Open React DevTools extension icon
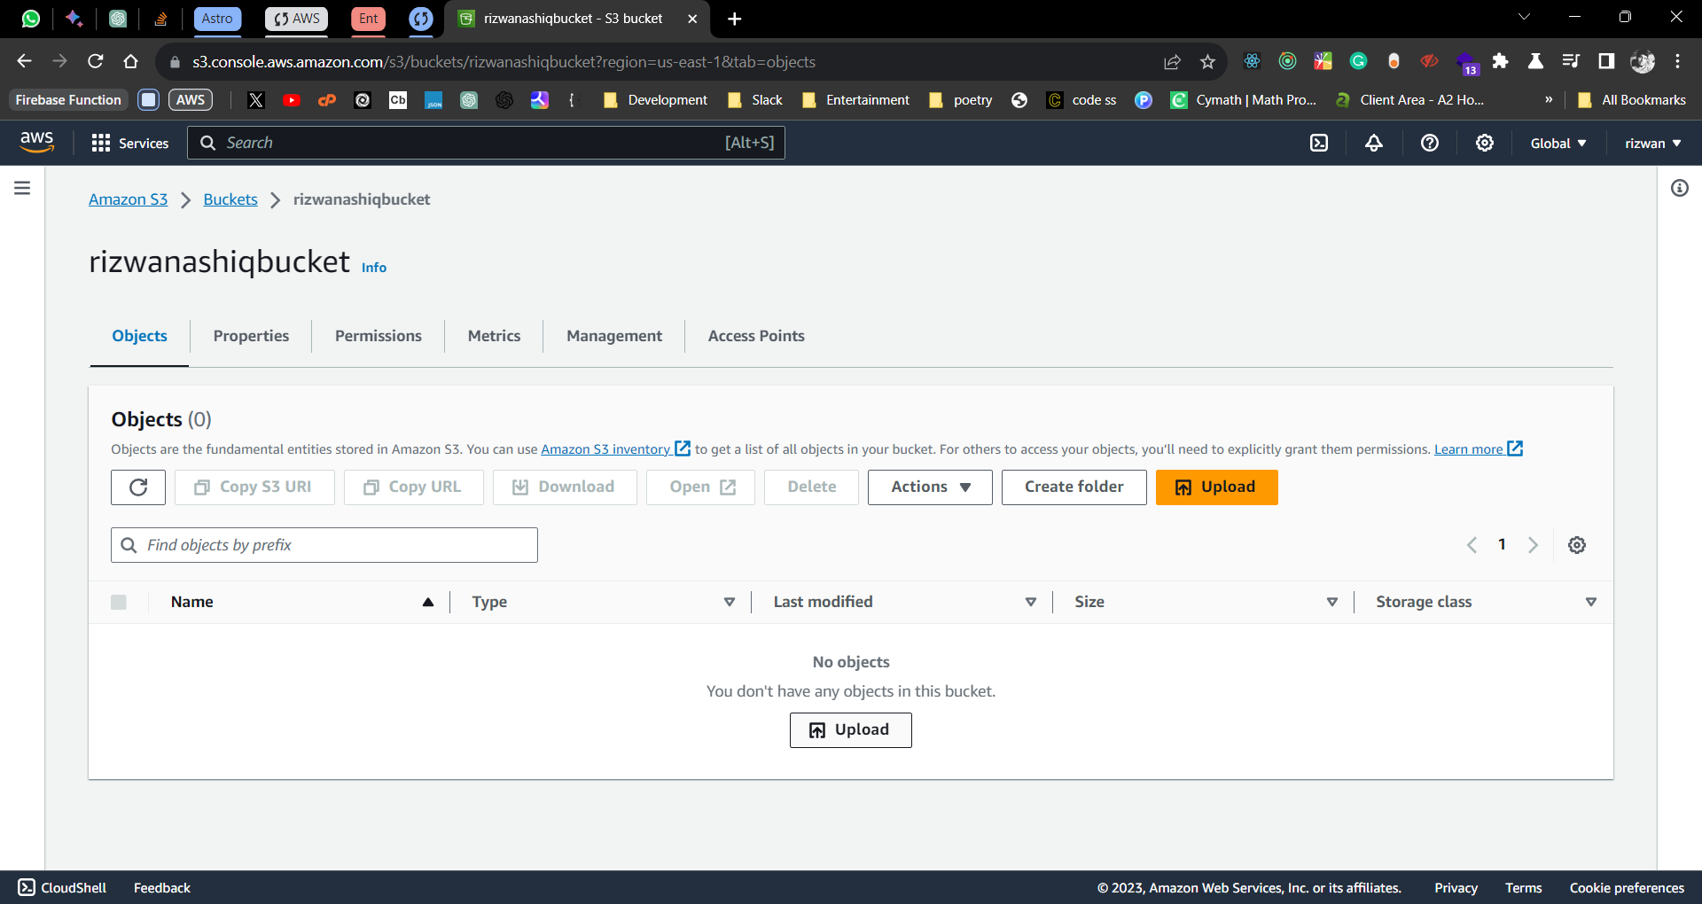Image resolution: width=1702 pixels, height=904 pixels. 1252,61
